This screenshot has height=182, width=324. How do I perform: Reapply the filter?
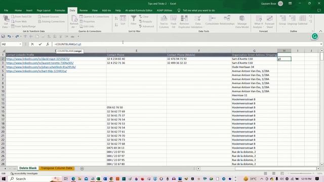click(145, 21)
